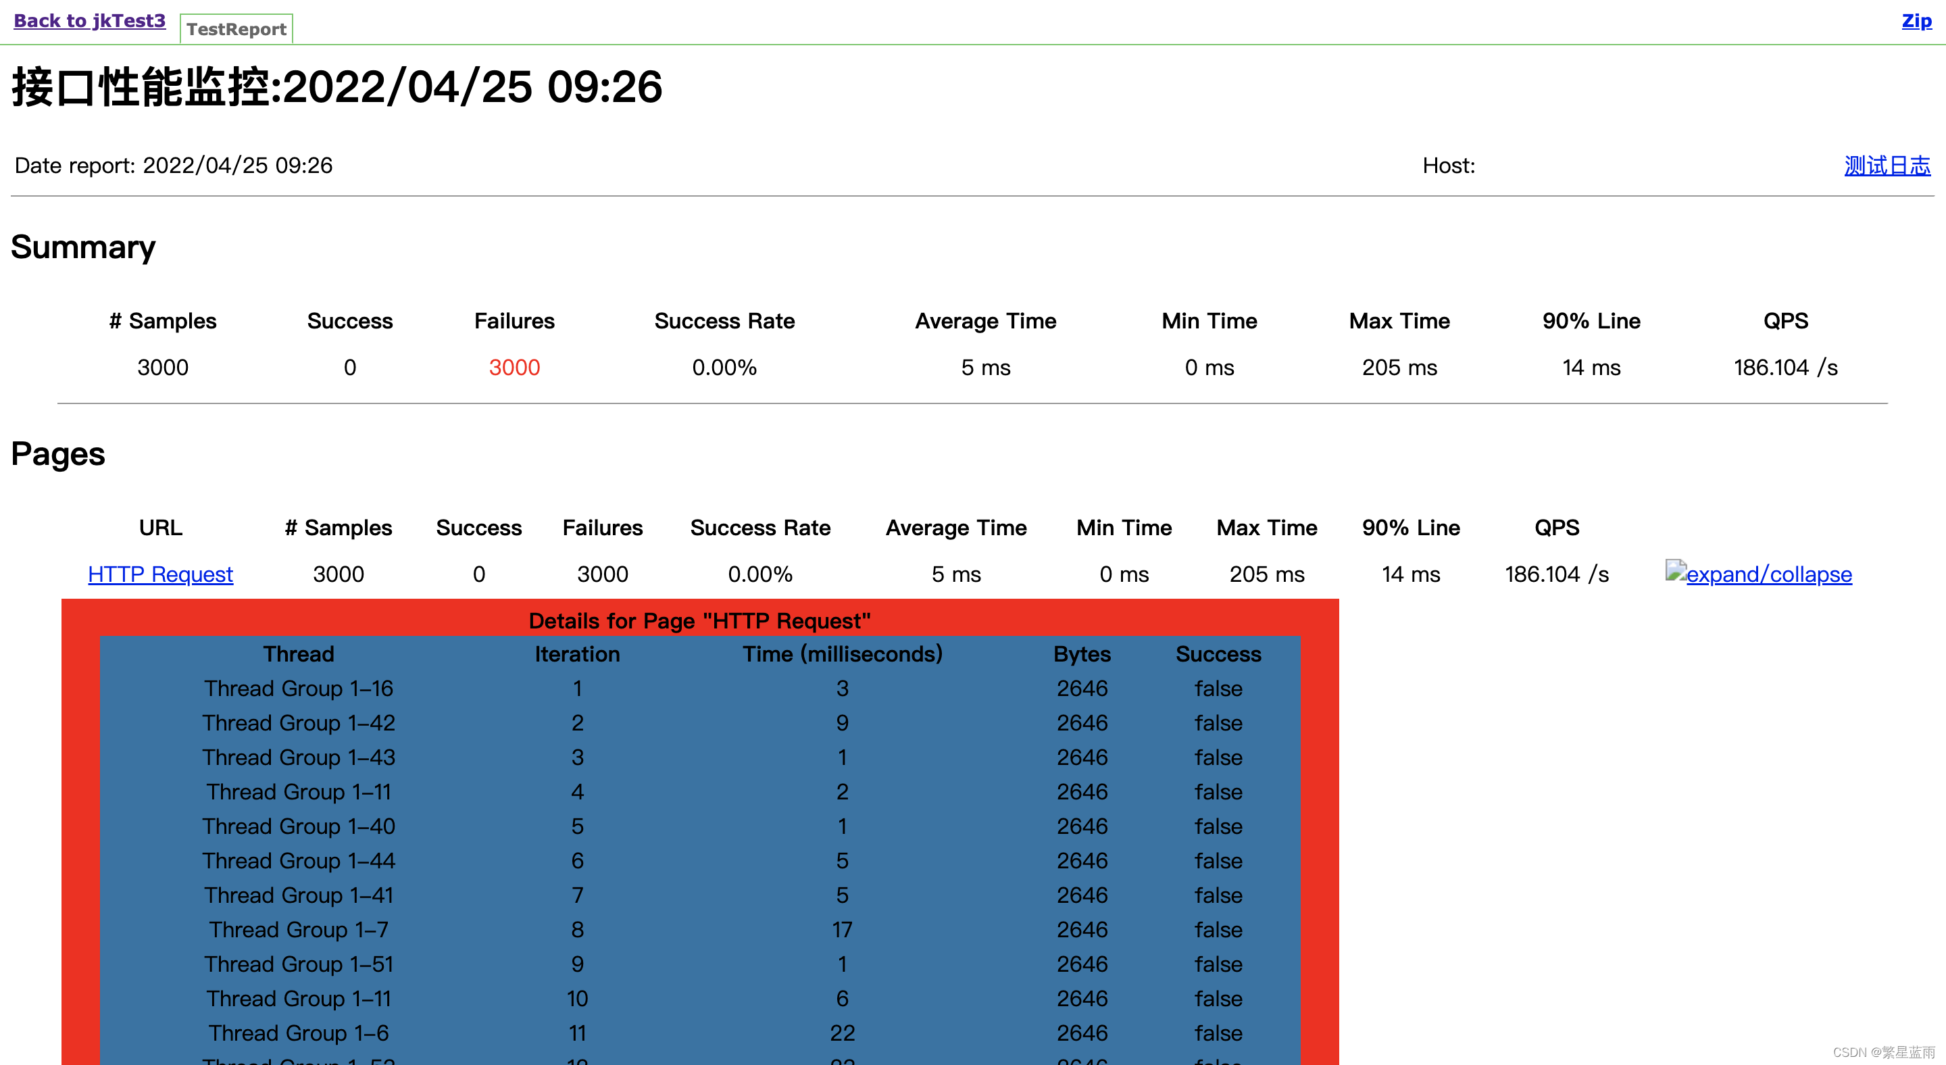Select the TestReport tab
Image resolution: width=1946 pixels, height=1065 pixels.
coord(236,30)
